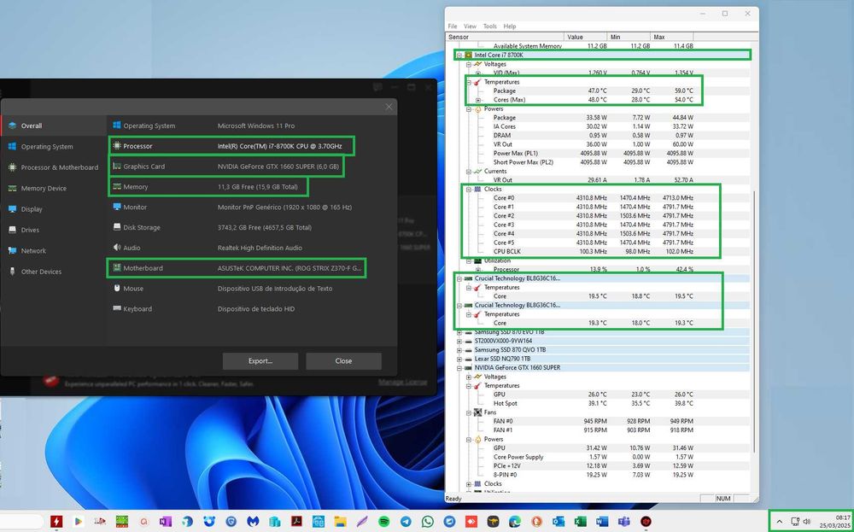Click the Audio row speaker icon
Image resolution: width=854 pixels, height=532 pixels.
116,248
